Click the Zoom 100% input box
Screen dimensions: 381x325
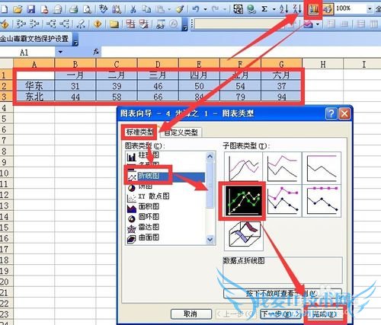(x=351, y=9)
